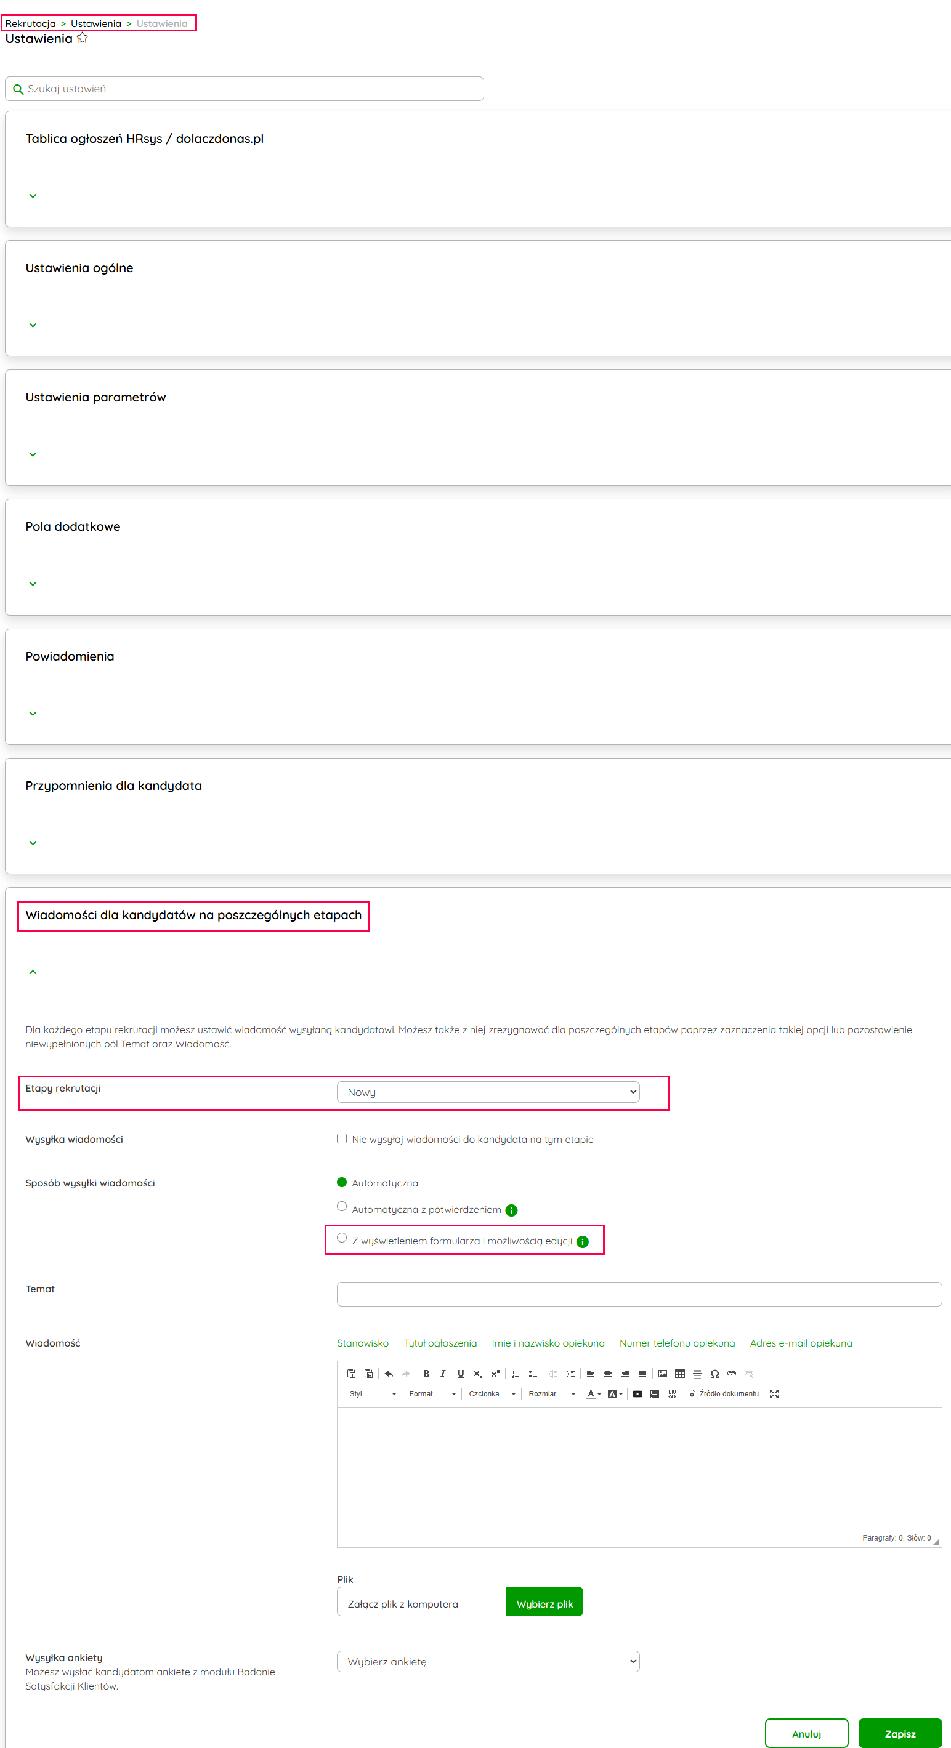Expand the 'Ustawienia ogólne' section

(x=33, y=325)
